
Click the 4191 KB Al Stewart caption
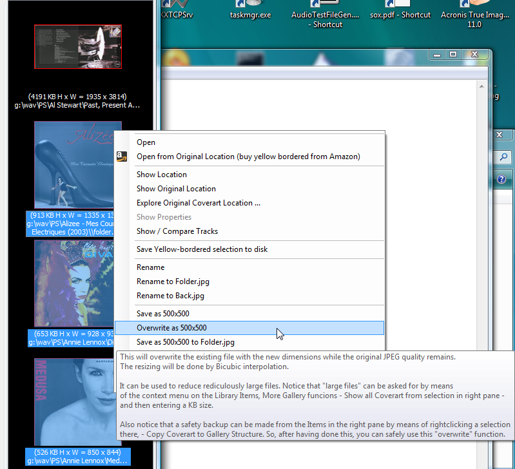coord(77,100)
